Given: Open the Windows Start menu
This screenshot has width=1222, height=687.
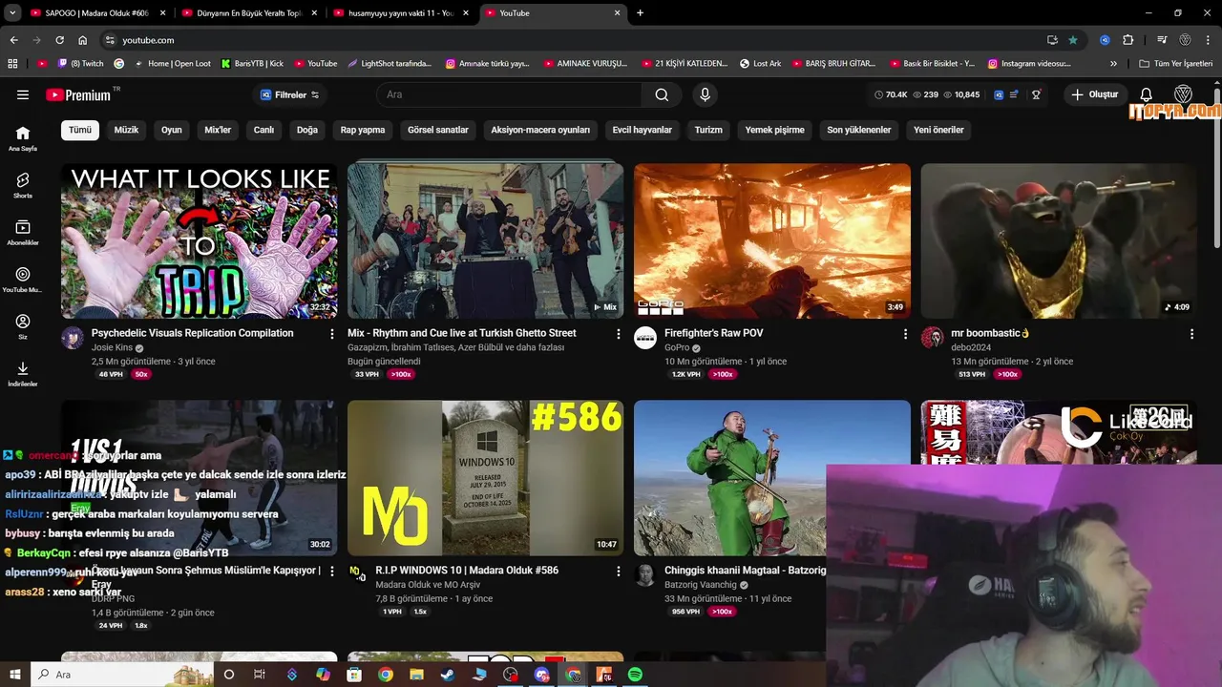Looking at the screenshot, I should 14,675.
